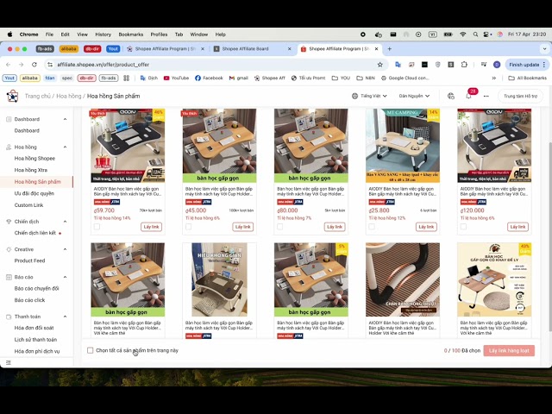Open the Dân Nguyên account dropdown

tap(414, 96)
